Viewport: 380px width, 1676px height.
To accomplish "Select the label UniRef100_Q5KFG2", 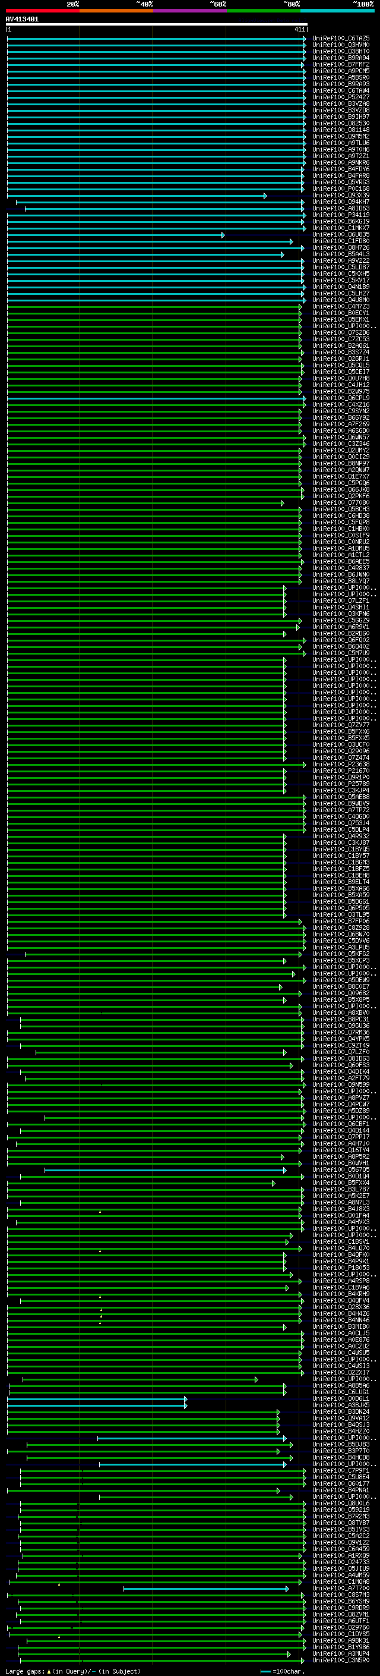I will pos(341,954).
